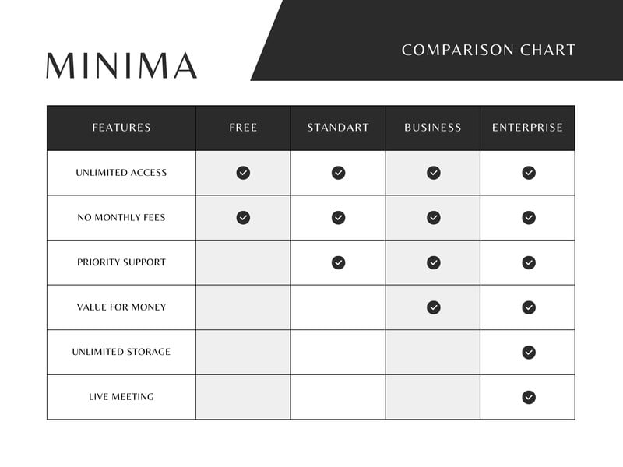The height and width of the screenshot is (467, 623).
Task: Click Enterprise checkmark for Live Meeting
Action: point(529,397)
